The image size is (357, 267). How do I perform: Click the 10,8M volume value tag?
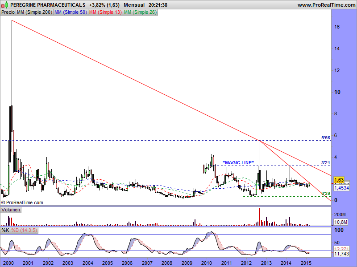(340, 222)
